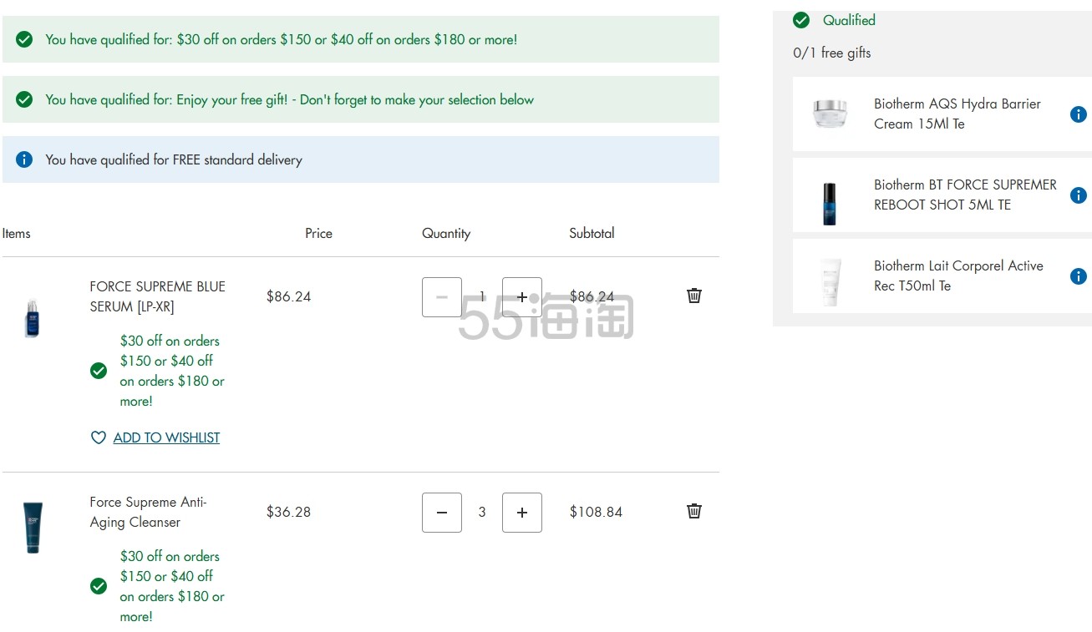Click promo check icon under Blue Serum item

(99, 371)
